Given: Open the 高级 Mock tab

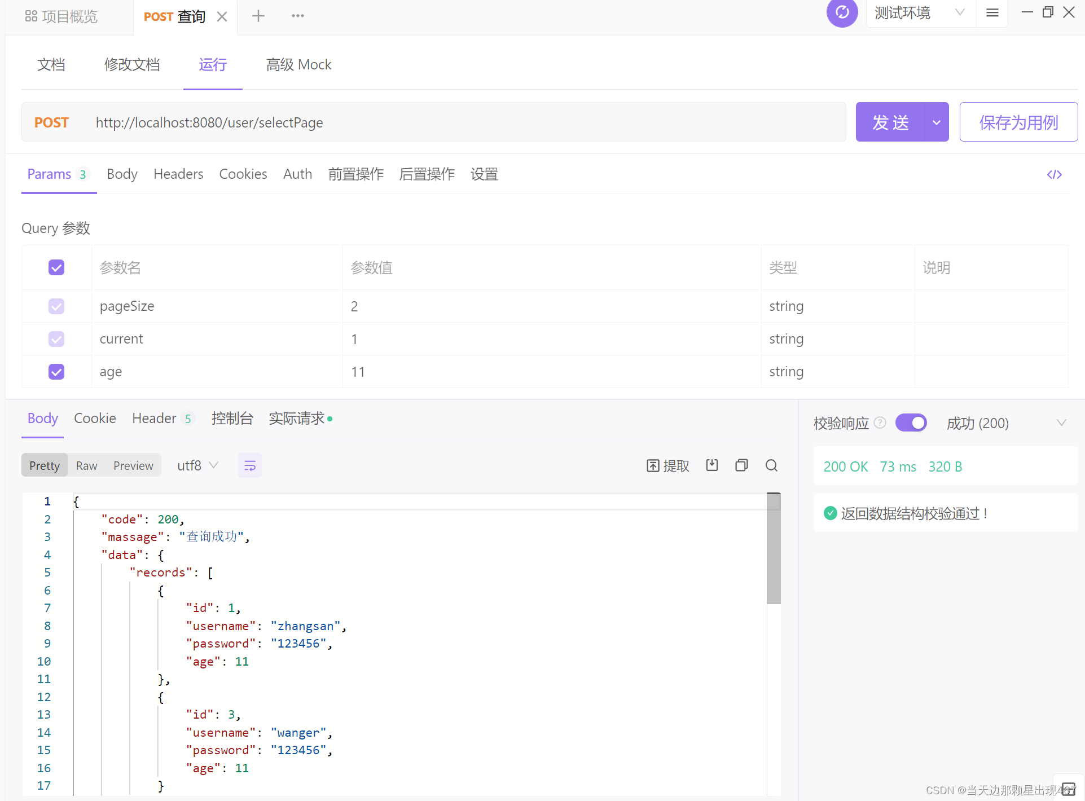Looking at the screenshot, I should coord(298,65).
